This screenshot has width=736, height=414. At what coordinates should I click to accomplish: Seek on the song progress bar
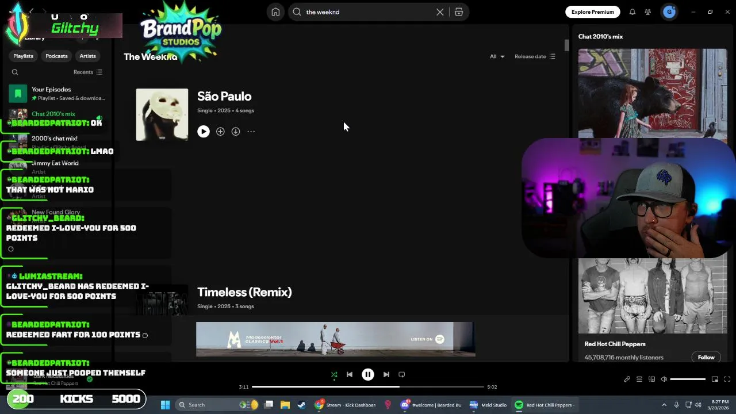pyautogui.click(x=368, y=387)
